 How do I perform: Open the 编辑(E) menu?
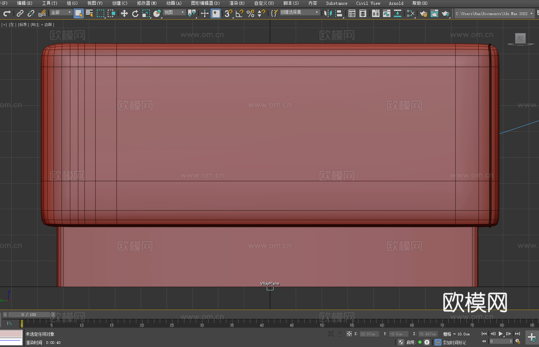click(x=25, y=3)
